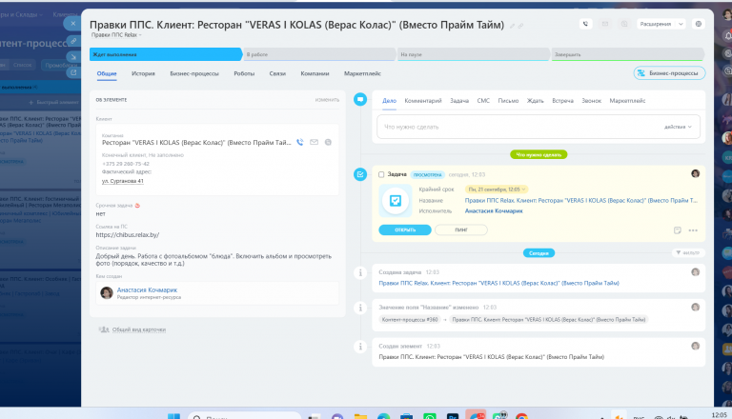Open the address 'ул. Сурганова 41'
732x419 pixels.
123,181
